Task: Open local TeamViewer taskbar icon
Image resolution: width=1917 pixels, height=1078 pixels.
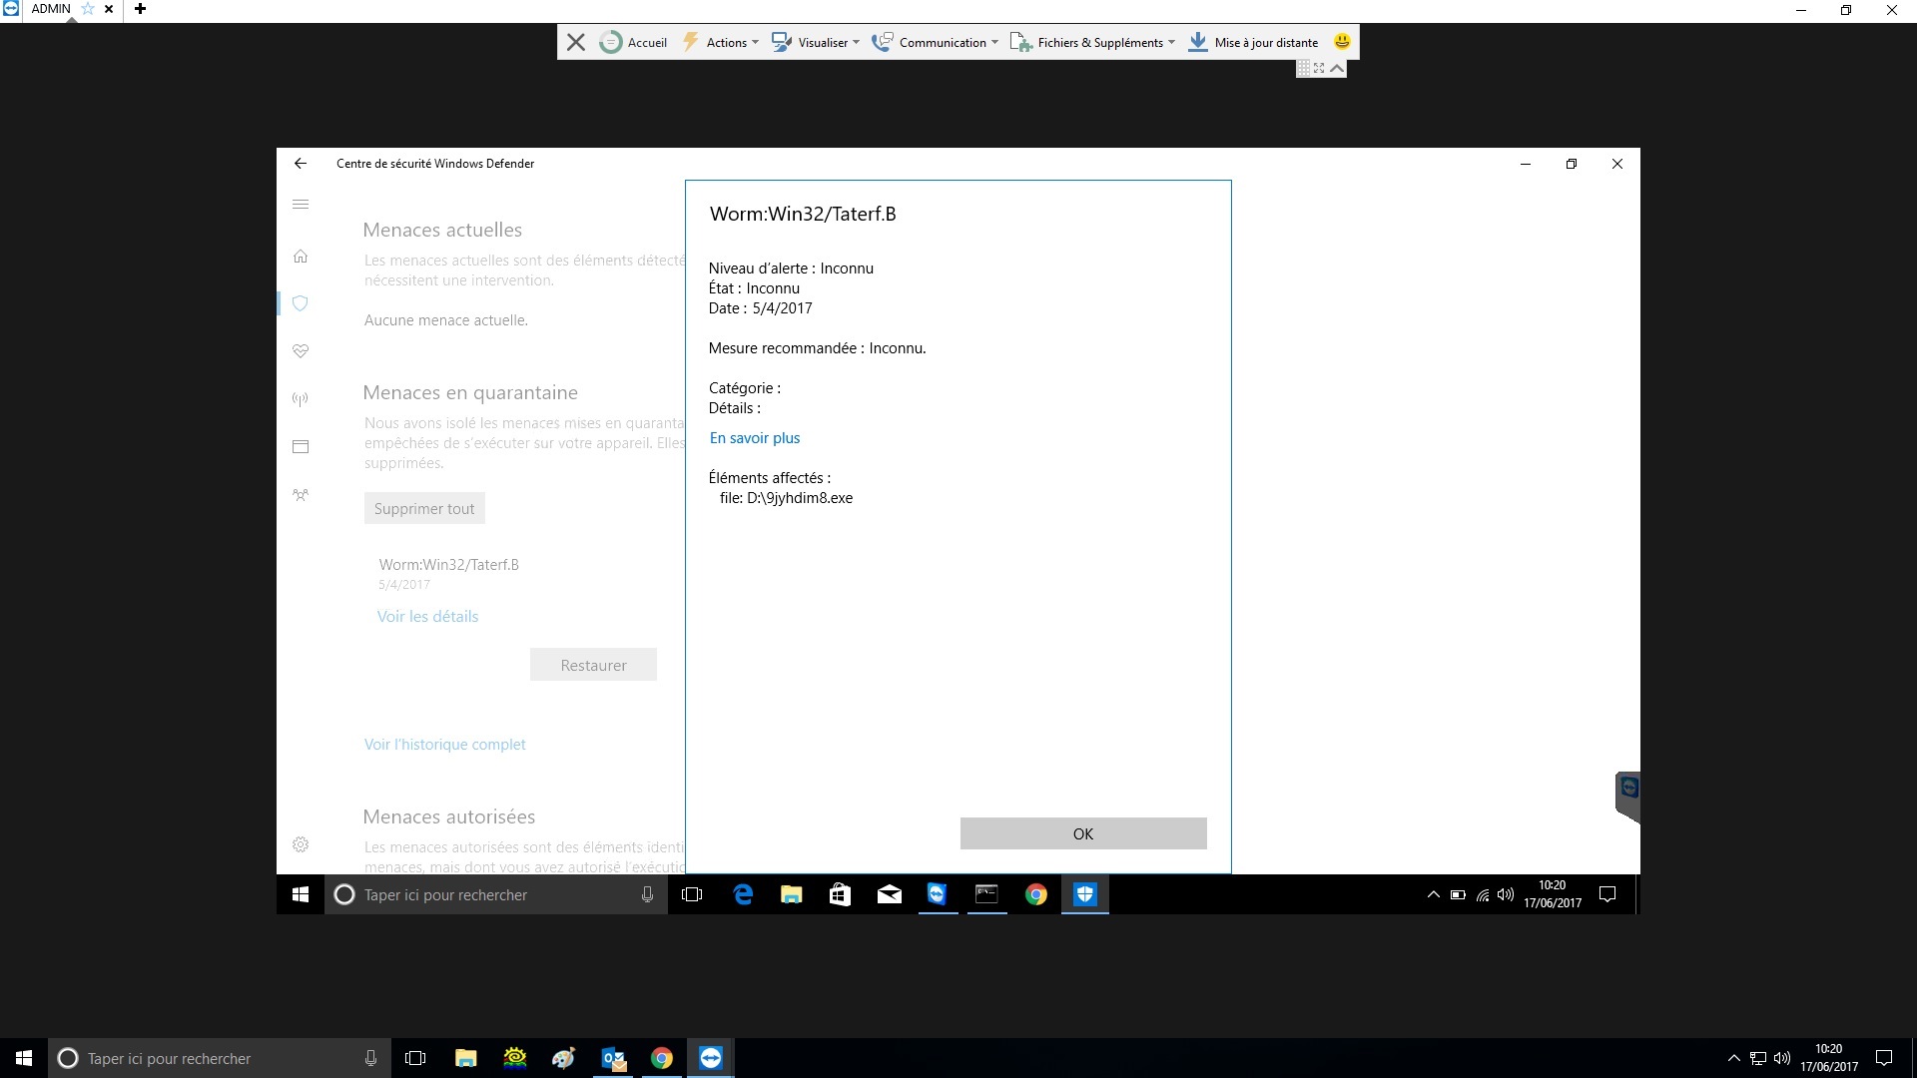Action: 711,1058
